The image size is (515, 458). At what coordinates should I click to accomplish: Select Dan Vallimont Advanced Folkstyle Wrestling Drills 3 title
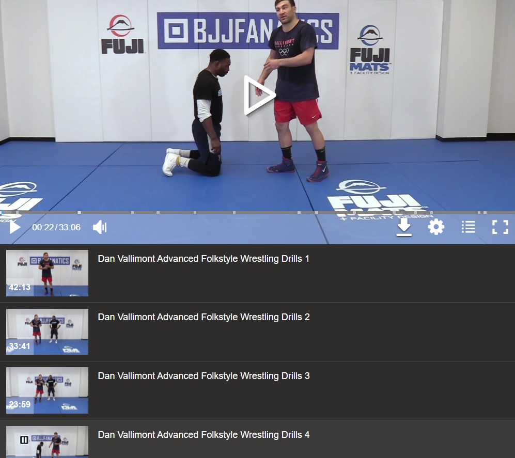(204, 376)
